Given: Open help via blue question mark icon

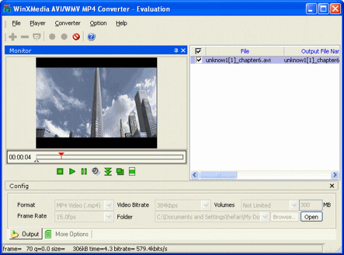Looking at the screenshot, I should pos(92,37).
